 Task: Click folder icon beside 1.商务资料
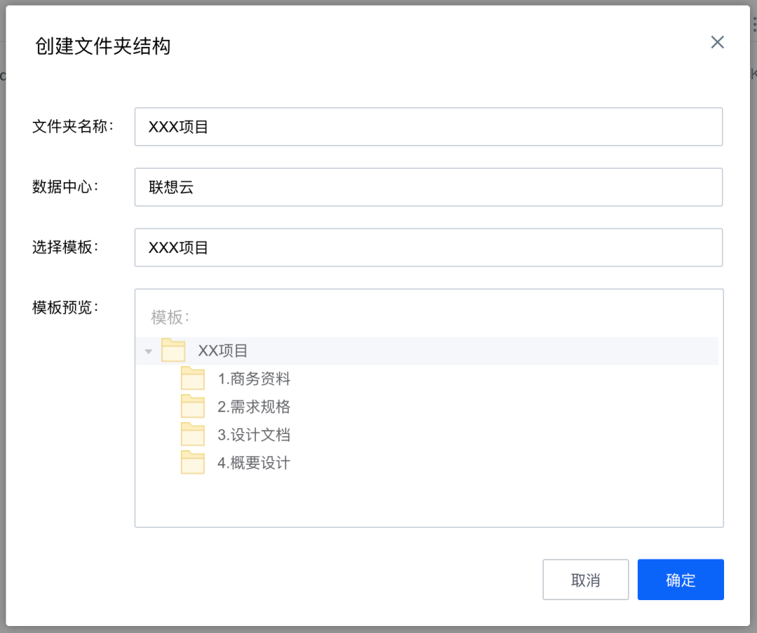click(193, 378)
